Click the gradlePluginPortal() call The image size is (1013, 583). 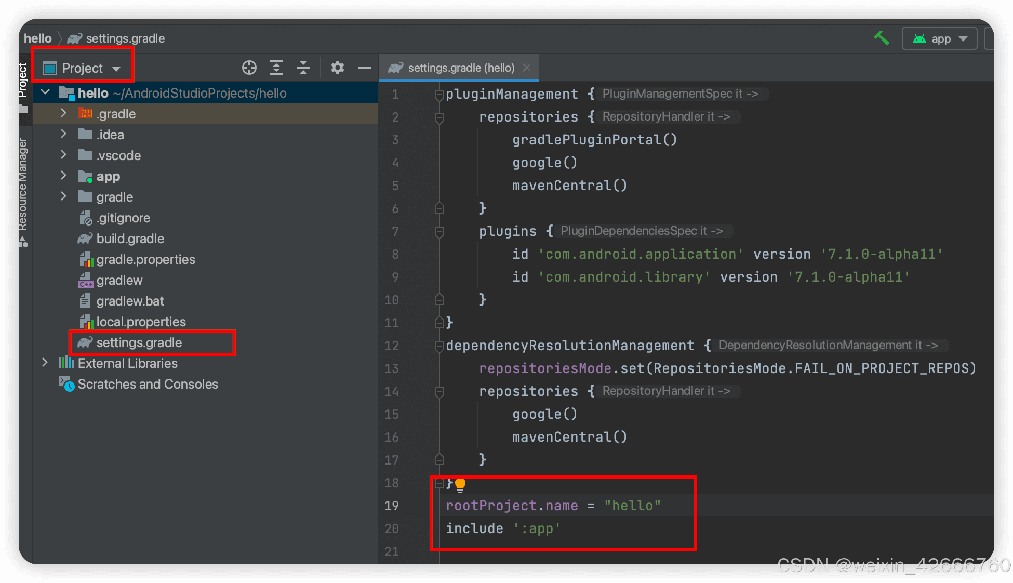click(595, 140)
